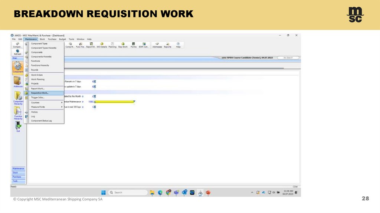This screenshot has width=380, height=213.
Task: Click the No Search field
Action: tap(288, 58)
